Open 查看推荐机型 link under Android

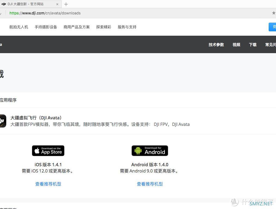[150, 184]
